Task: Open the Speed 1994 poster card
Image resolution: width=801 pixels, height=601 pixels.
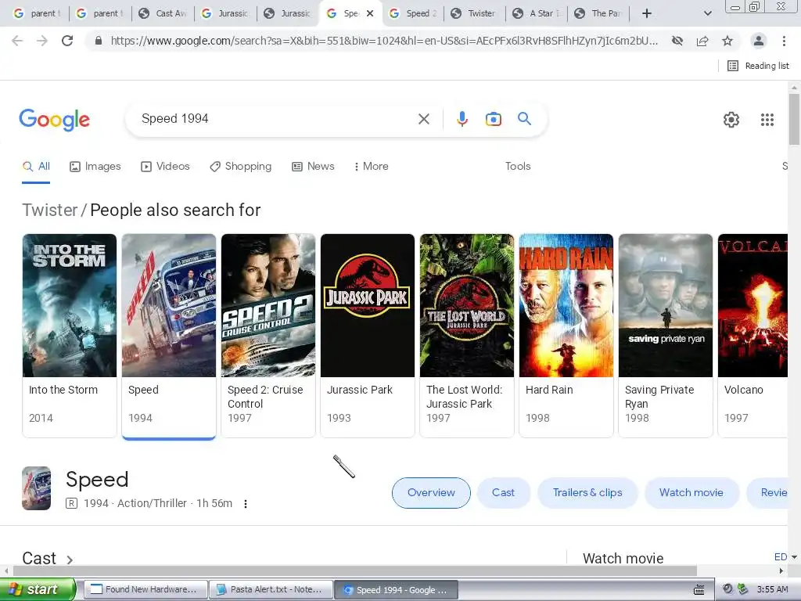Action: pyautogui.click(x=169, y=335)
